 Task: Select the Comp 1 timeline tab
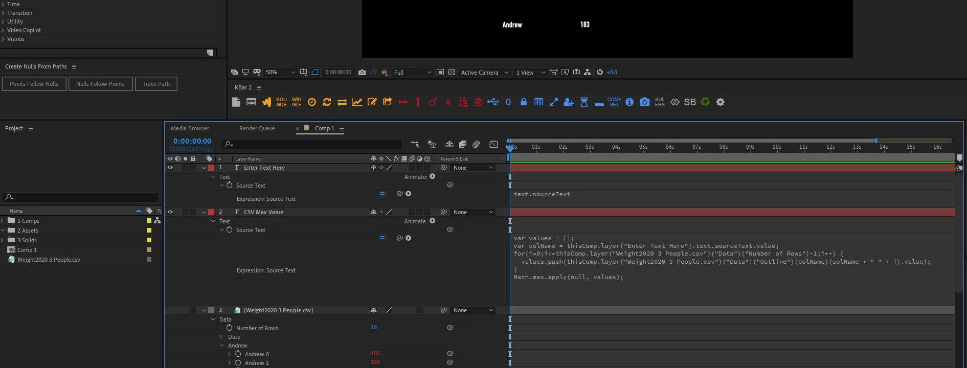324,128
